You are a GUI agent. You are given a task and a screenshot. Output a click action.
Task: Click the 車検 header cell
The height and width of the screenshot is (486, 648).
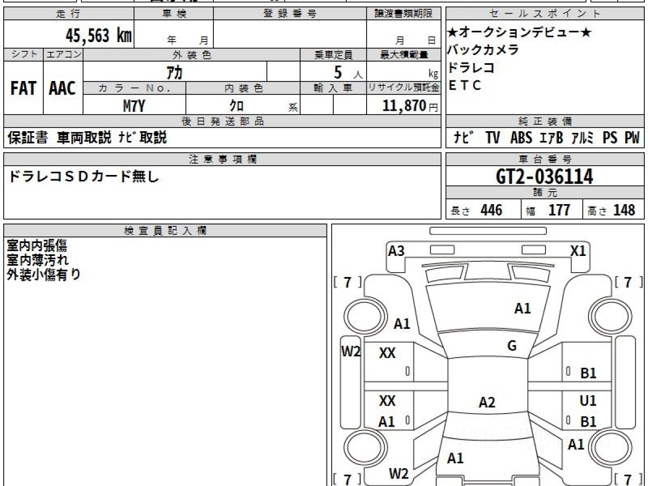click(174, 15)
